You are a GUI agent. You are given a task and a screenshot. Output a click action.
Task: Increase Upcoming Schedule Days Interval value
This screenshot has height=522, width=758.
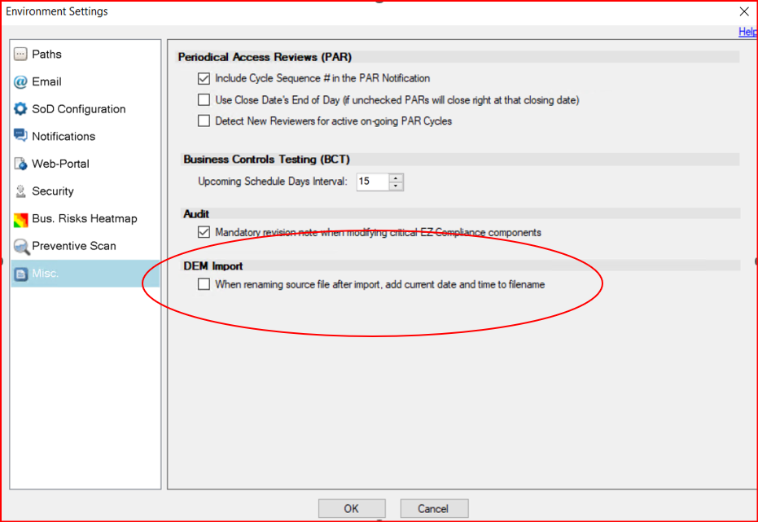click(x=396, y=178)
